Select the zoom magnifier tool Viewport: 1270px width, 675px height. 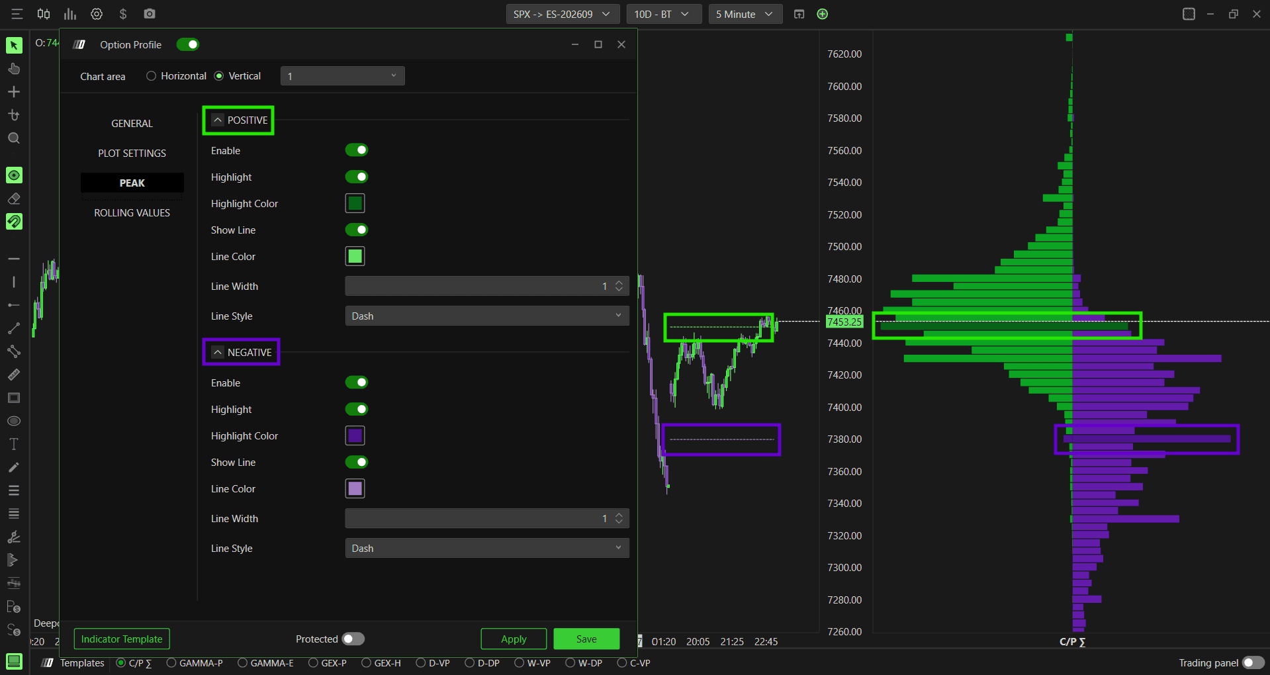(14, 138)
